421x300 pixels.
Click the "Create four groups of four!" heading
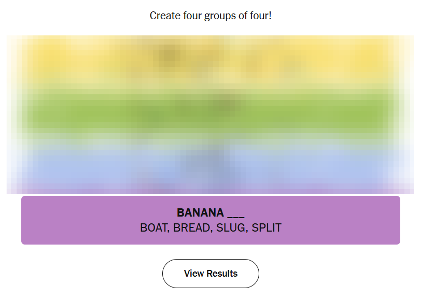click(x=210, y=16)
